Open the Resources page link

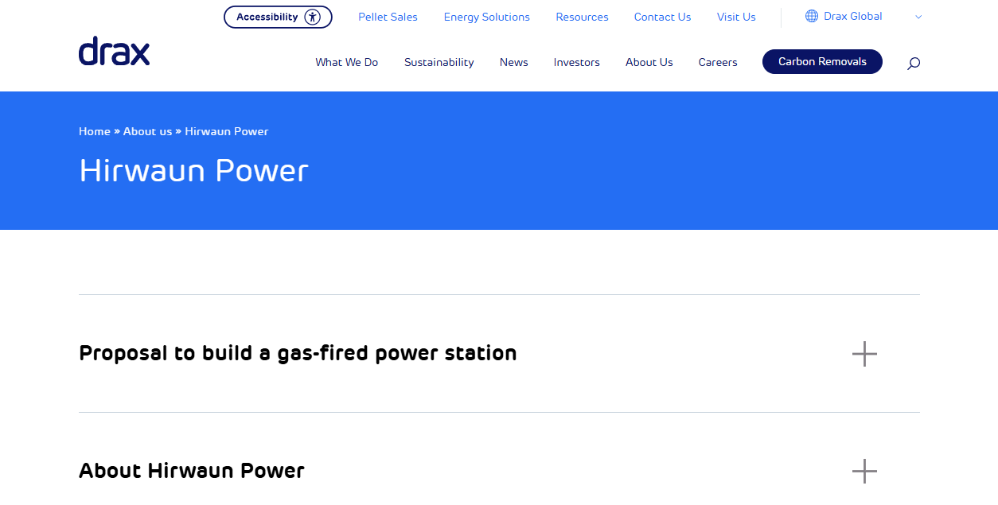coord(582,16)
